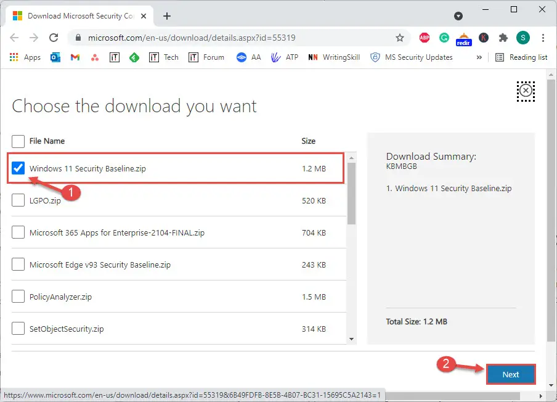Image resolution: width=557 pixels, height=402 pixels.
Task: Select the PolicyAnalyzer.zip checkbox
Action: 18,297
